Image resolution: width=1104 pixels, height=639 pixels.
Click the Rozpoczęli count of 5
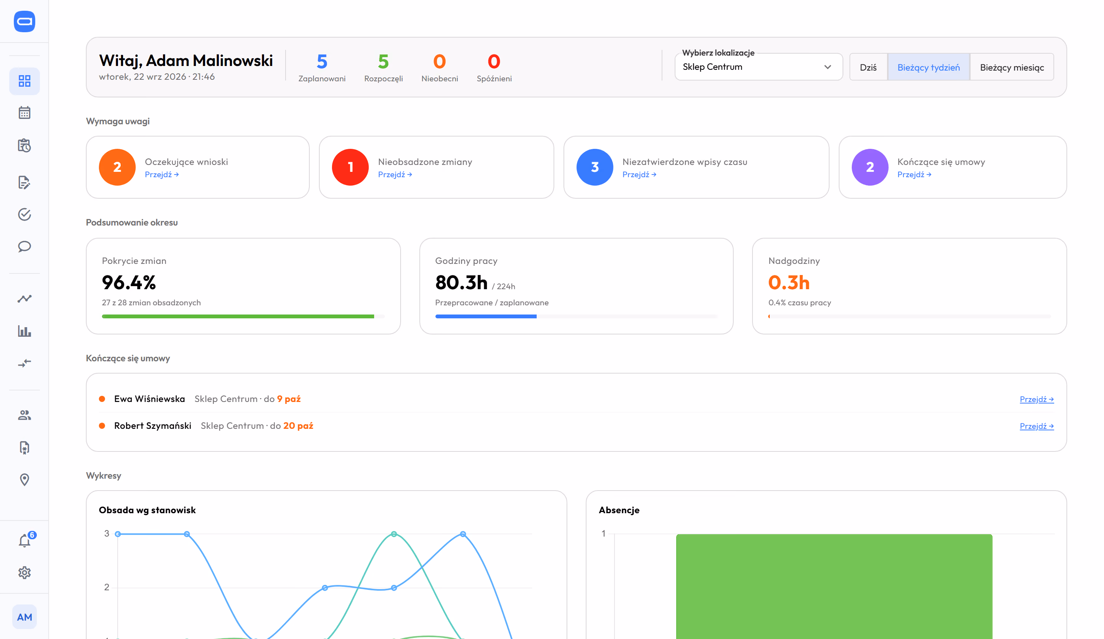point(383,61)
